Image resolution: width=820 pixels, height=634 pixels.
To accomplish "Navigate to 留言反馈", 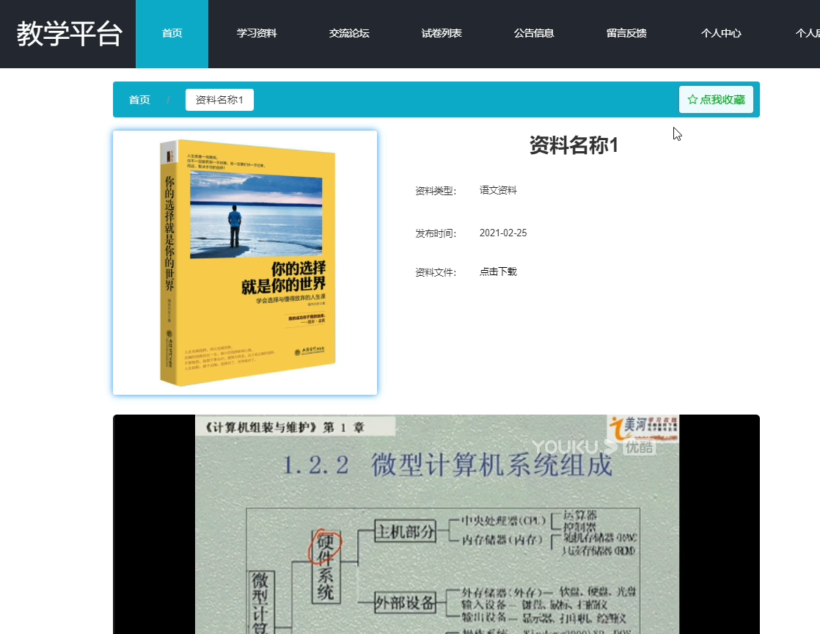I will click(626, 34).
